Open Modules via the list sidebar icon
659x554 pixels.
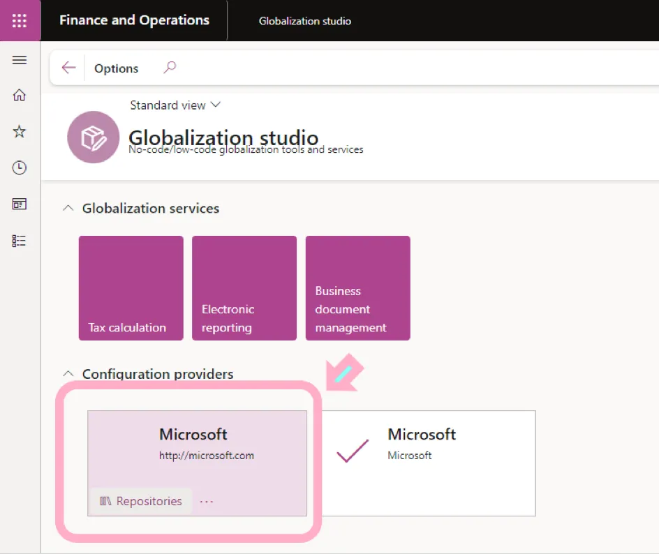(x=20, y=240)
